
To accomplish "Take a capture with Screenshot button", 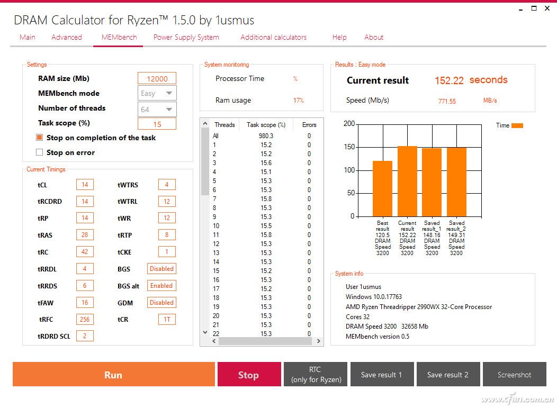I will tap(514, 374).
